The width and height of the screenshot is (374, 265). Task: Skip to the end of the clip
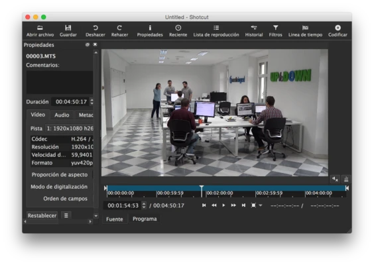tap(243, 205)
